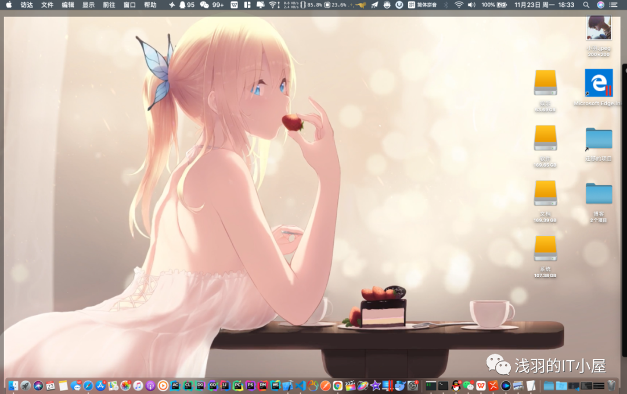The height and width of the screenshot is (394, 627).
Task: Open the Trash in dock
Action: point(611,386)
